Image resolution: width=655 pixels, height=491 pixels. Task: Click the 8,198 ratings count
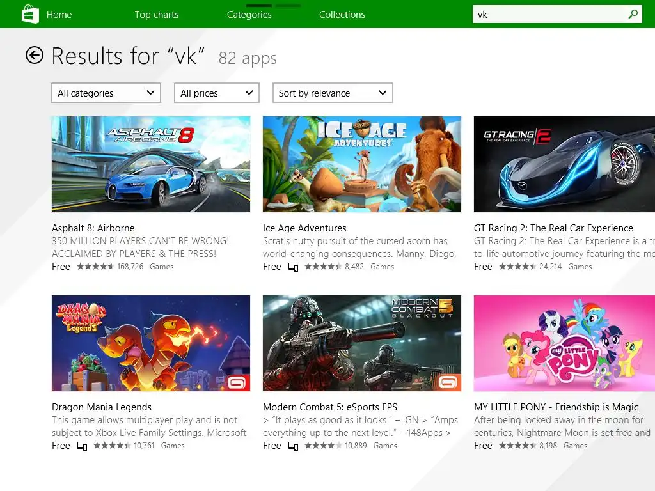548,446
